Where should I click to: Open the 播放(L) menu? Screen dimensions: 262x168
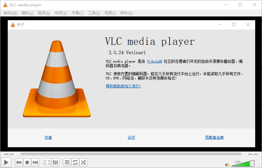[27, 13]
